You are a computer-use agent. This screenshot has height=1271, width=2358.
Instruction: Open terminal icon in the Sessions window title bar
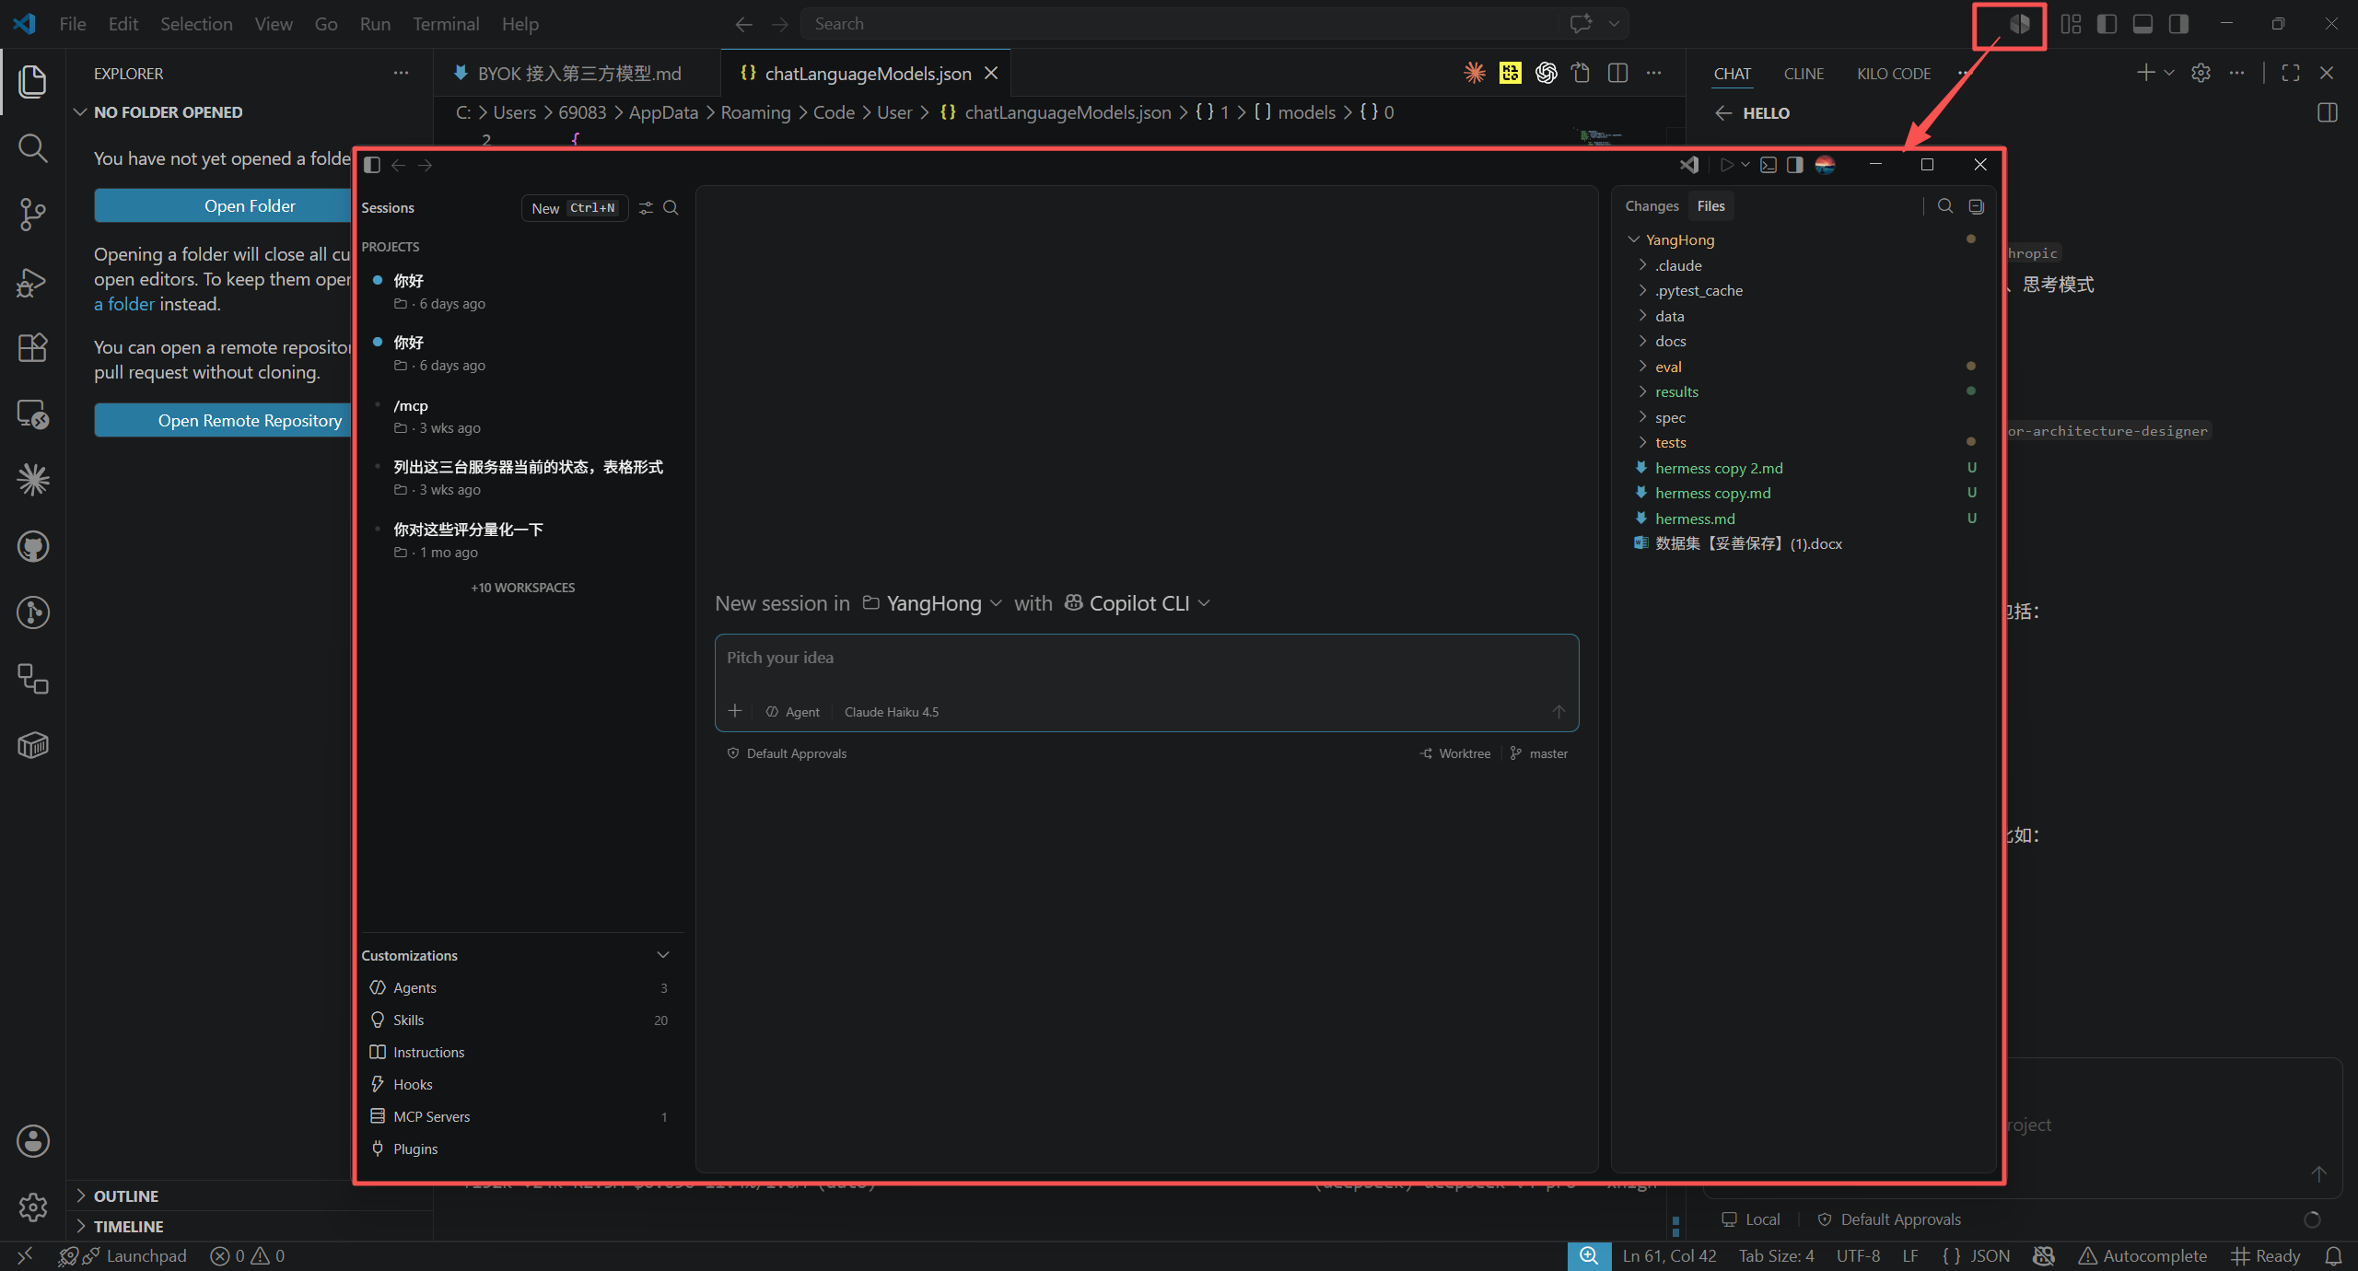1768,165
